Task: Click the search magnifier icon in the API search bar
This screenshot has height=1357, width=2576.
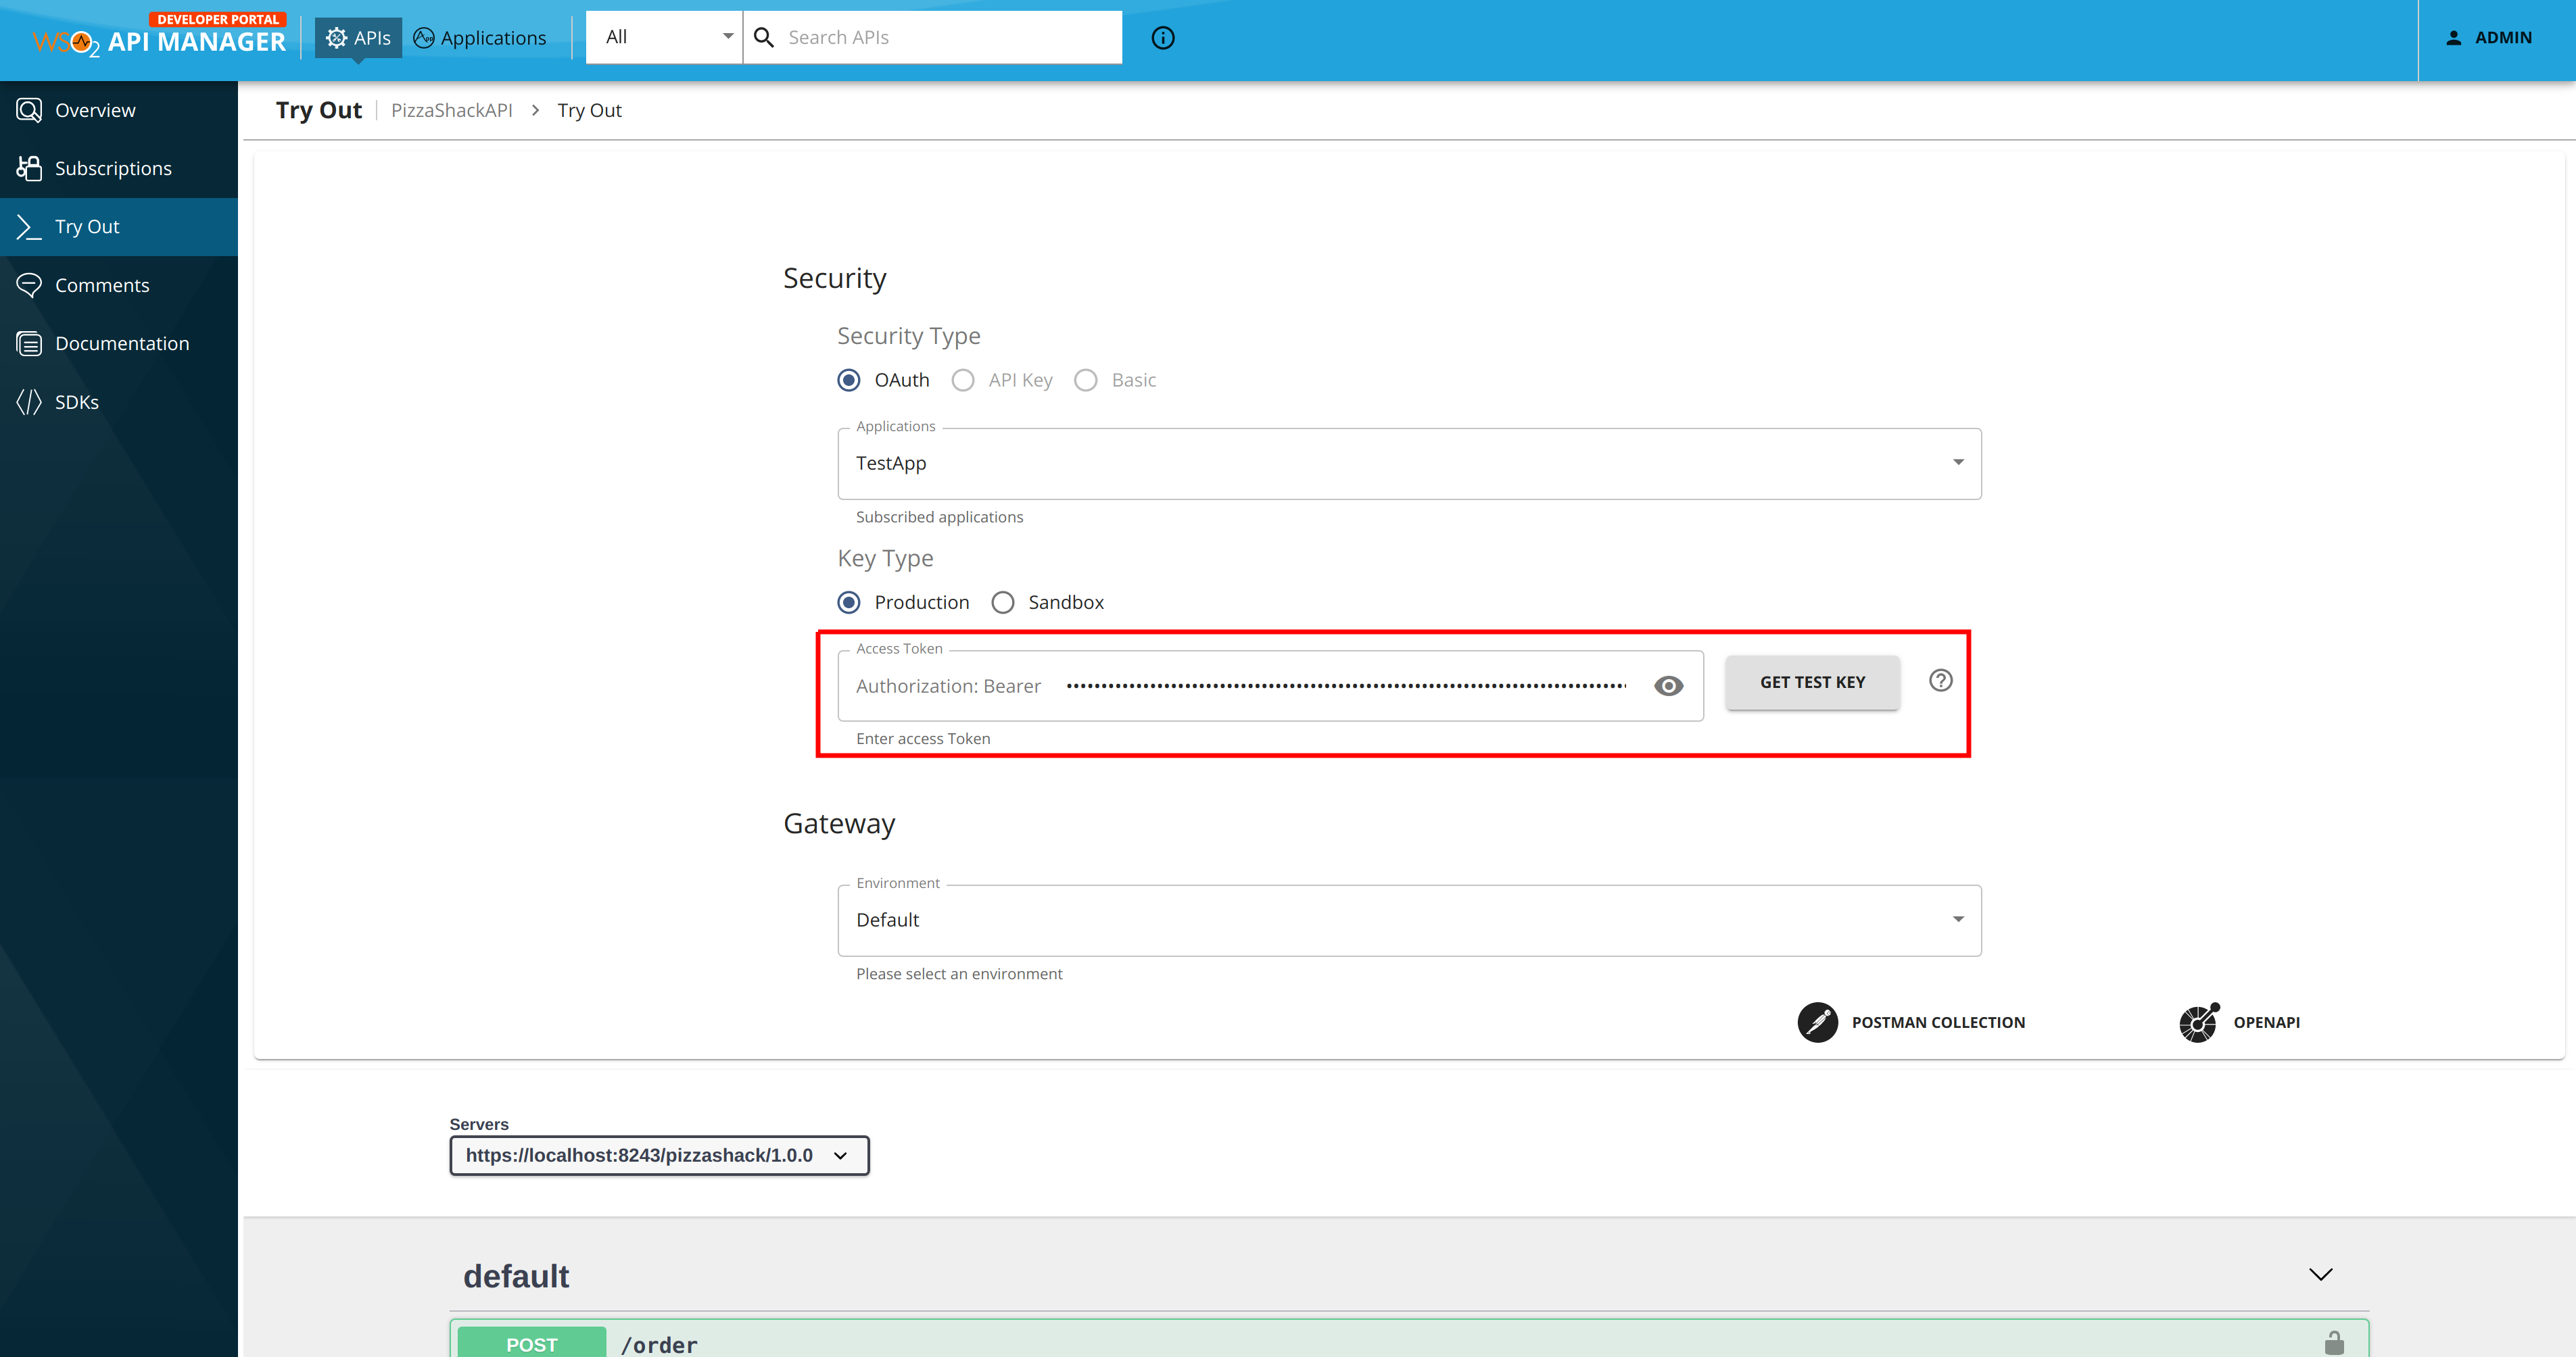Action: 764,37
